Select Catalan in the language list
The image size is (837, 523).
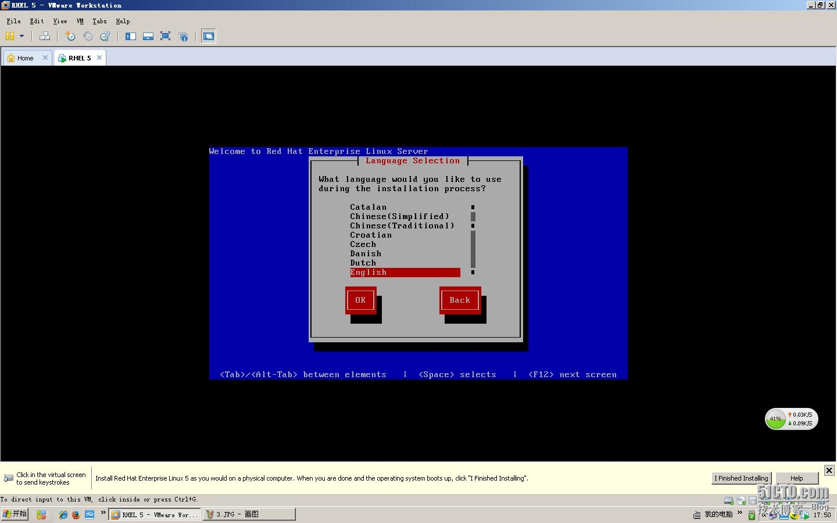pos(405,207)
